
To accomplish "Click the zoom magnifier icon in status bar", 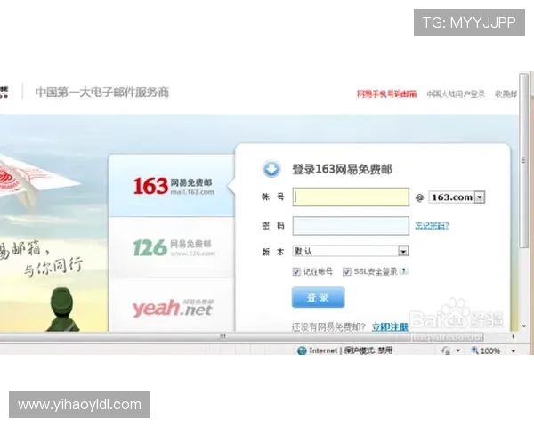I will click(x=474, y=350).
